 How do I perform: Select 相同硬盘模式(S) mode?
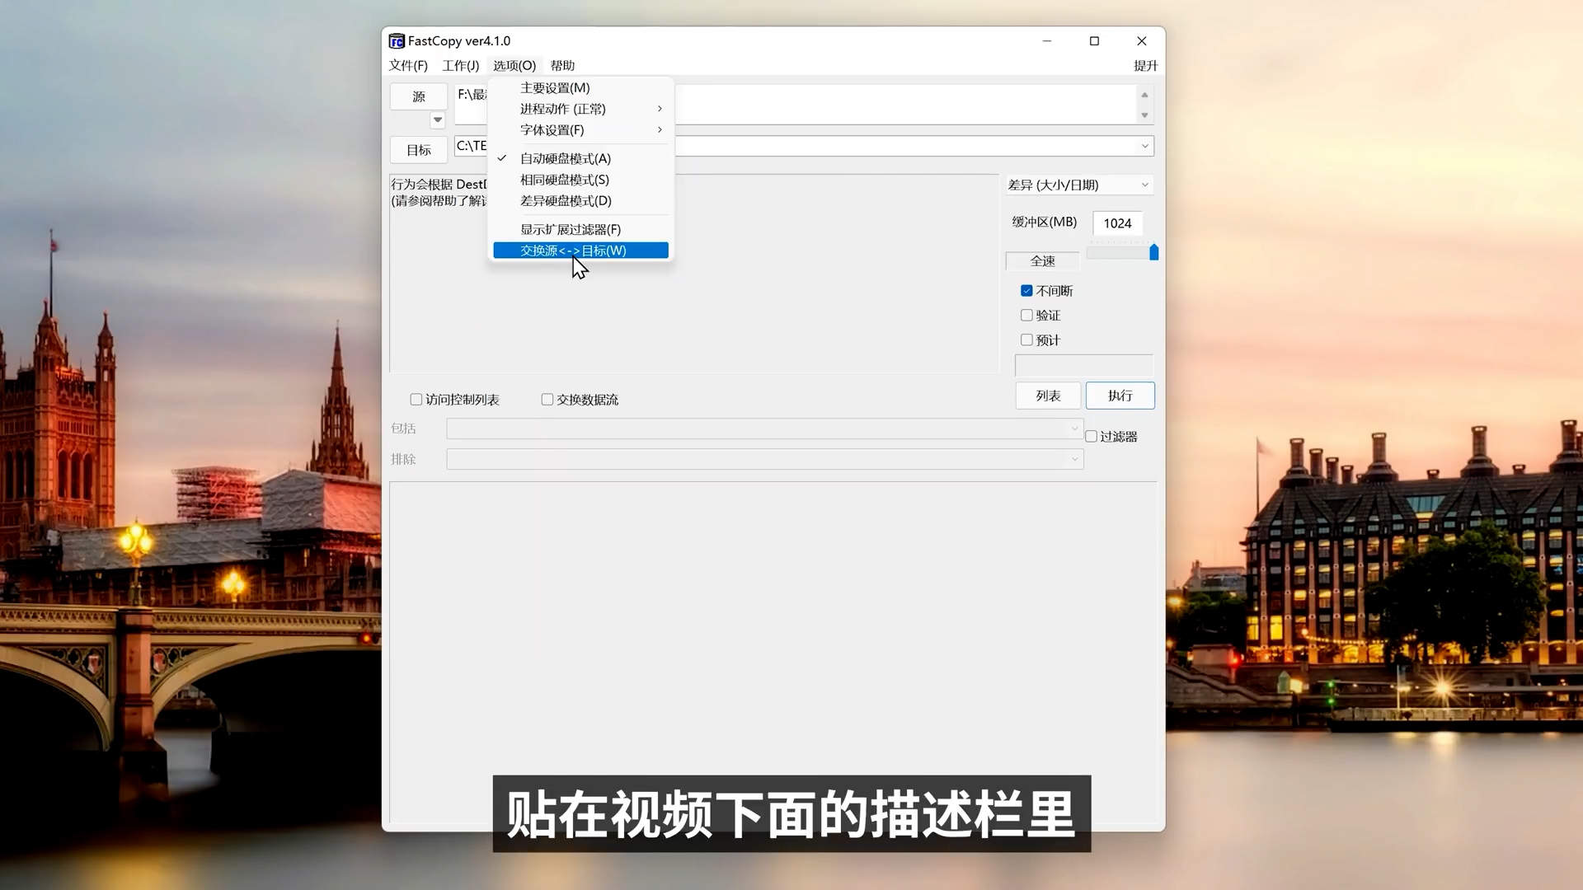pos(564,180)
